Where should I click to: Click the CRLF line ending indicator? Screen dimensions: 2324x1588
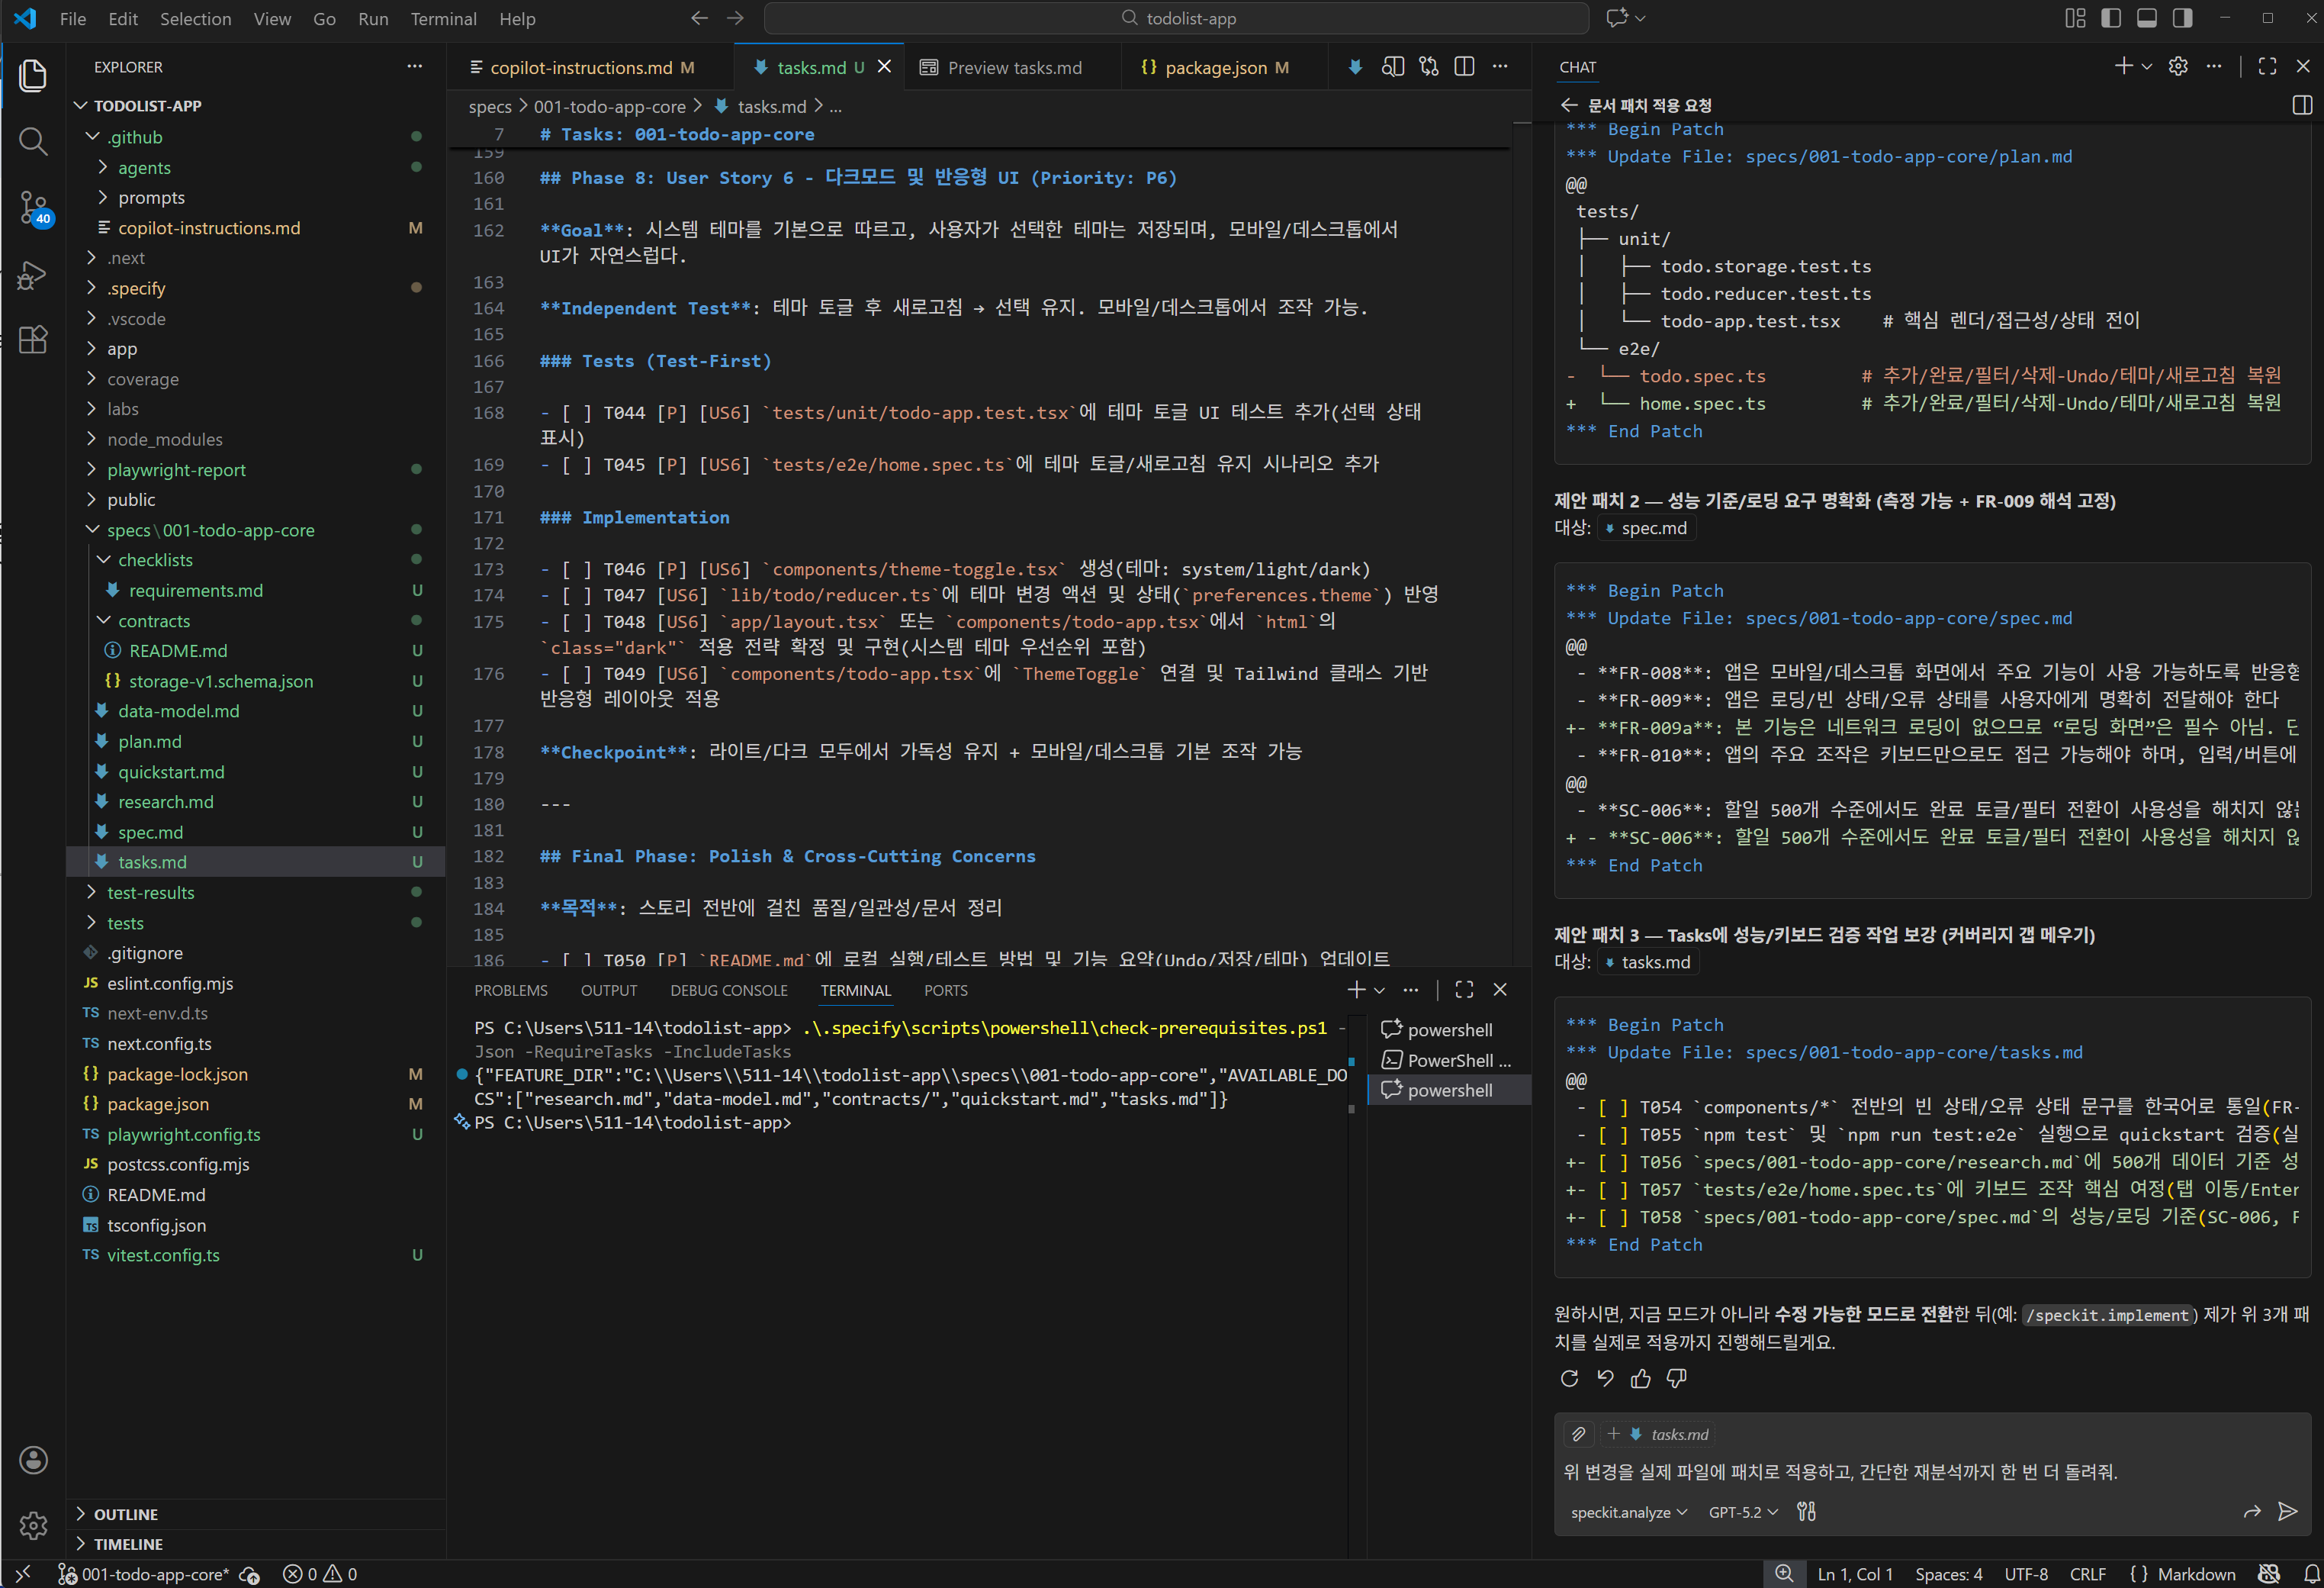2087,1574
